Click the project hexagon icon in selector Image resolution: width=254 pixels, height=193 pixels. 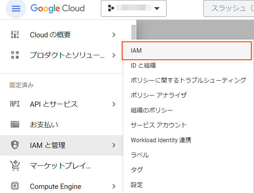pos(111,8)
